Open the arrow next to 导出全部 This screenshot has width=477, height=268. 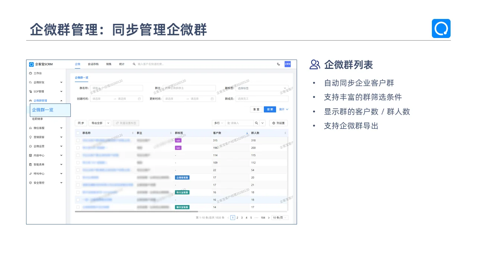(x=108, y=123)
